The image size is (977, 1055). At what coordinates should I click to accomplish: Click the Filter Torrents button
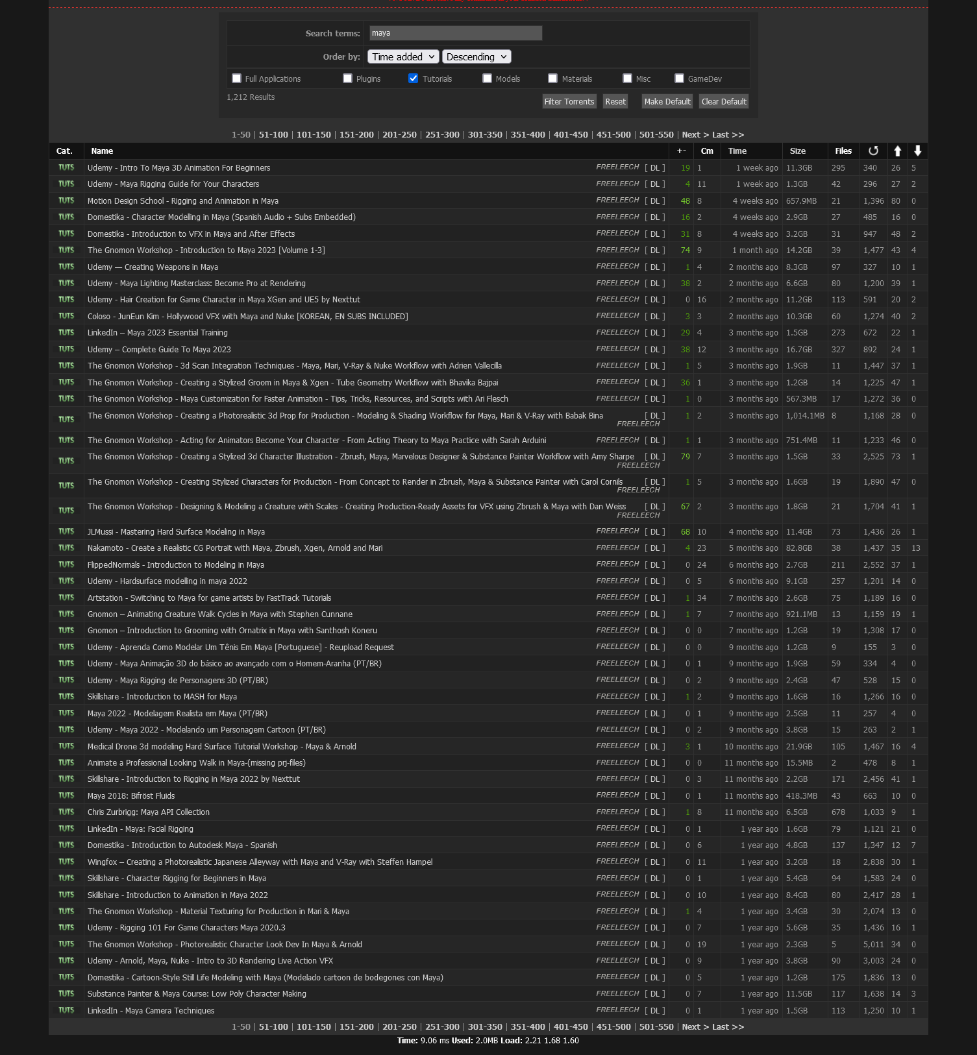pos(569,101)
